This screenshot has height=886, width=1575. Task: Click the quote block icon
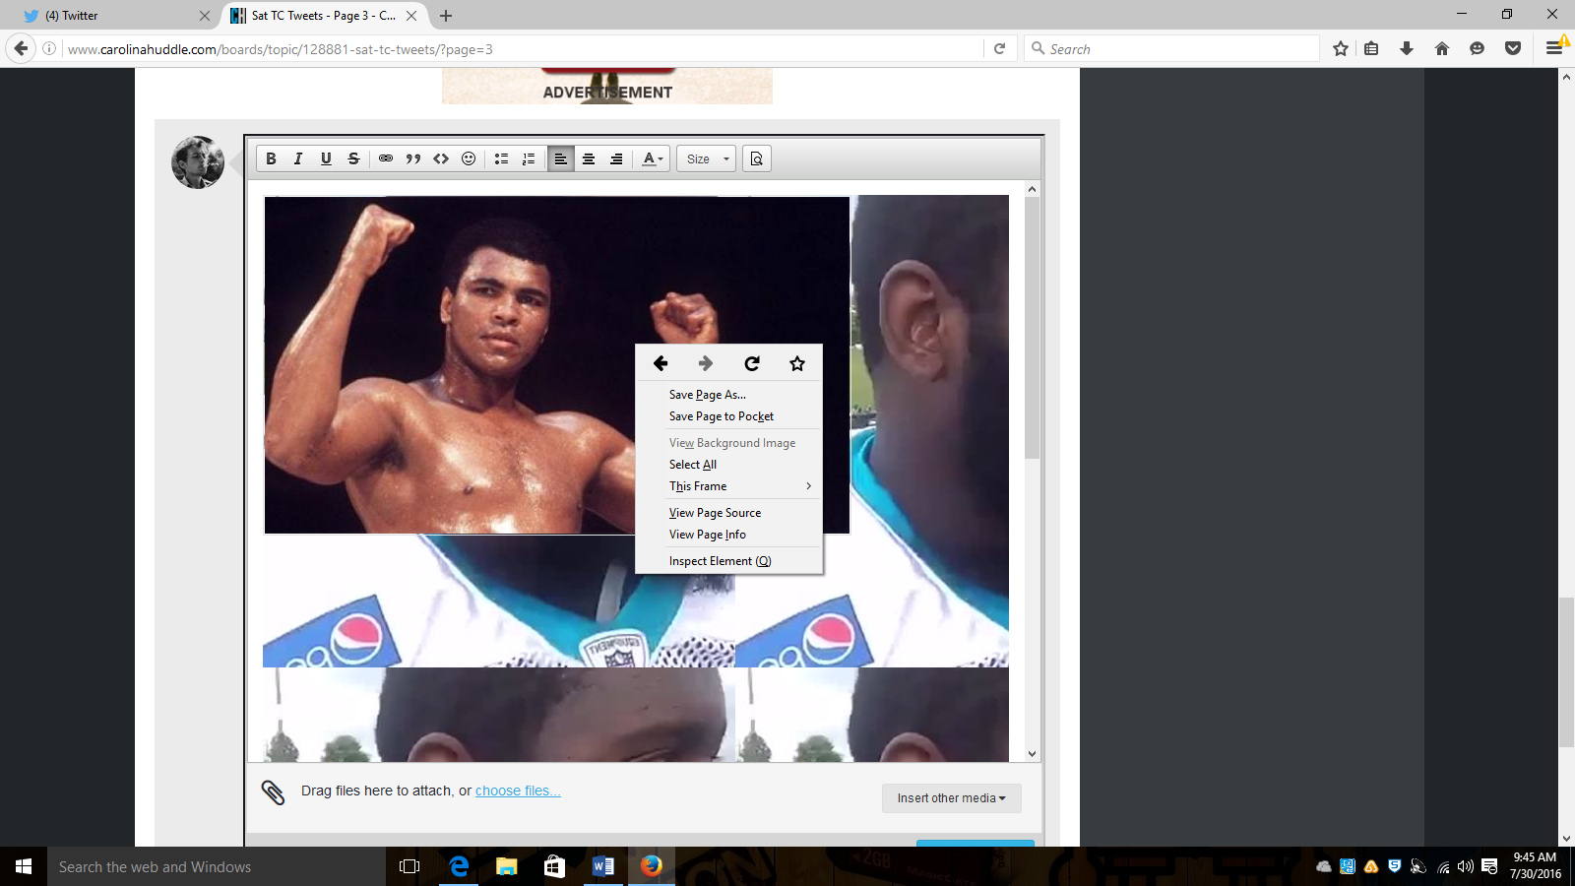point(413,158)
